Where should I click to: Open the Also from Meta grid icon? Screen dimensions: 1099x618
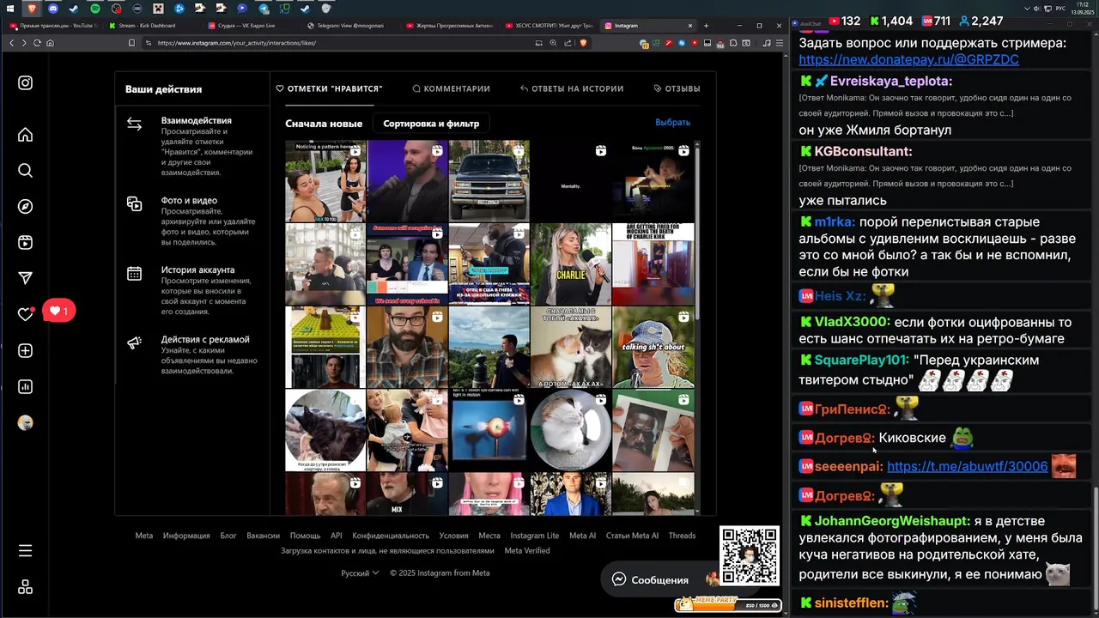(x=26, y=587)
